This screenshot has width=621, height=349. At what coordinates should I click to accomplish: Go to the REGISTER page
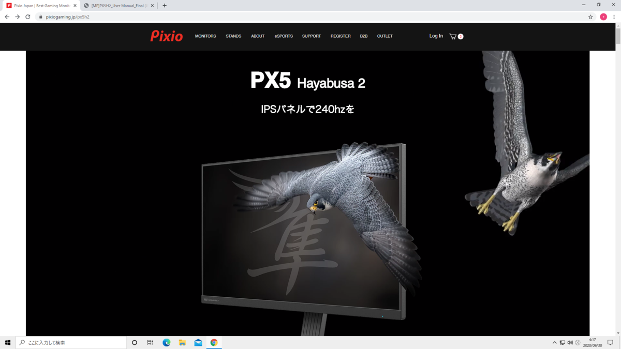click(341, 36)
